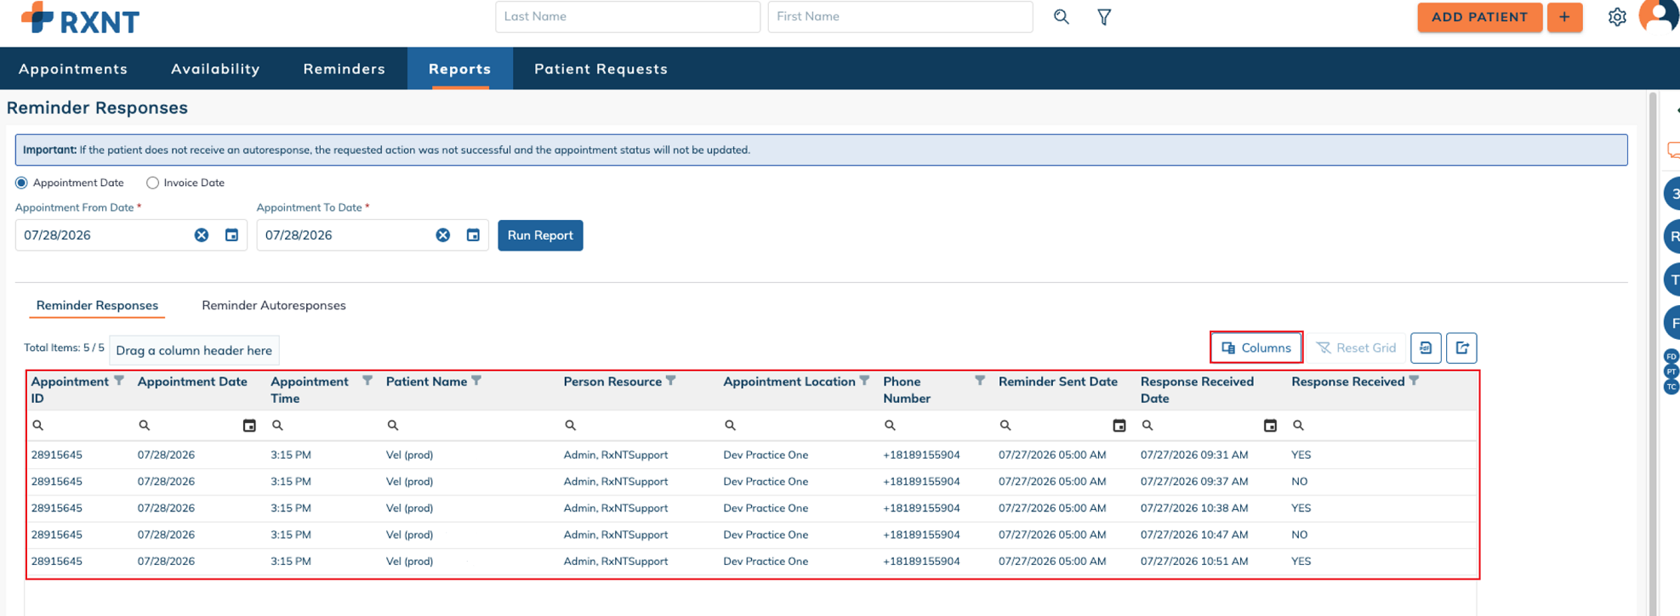Open the settings gear

point(1616,17)
